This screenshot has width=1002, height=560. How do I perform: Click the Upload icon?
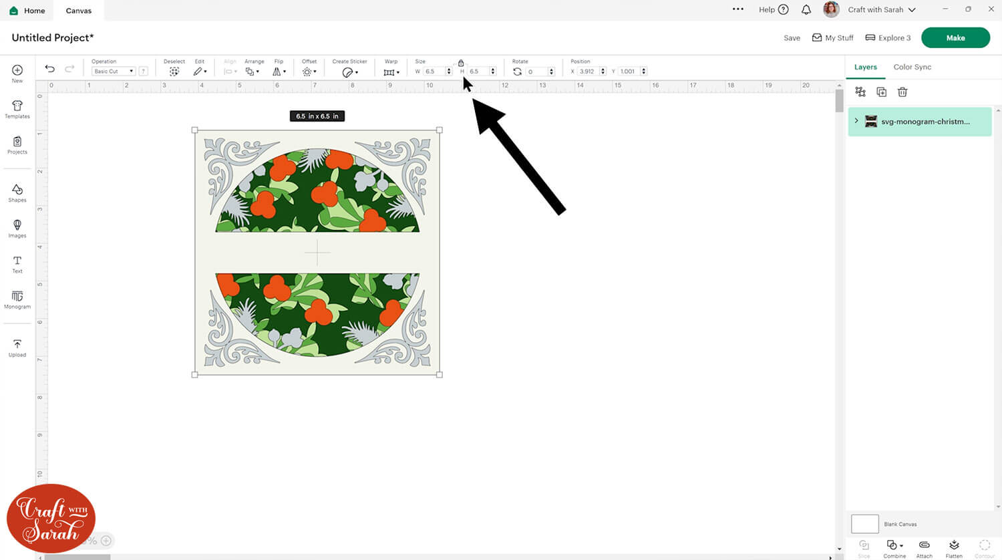pos(17,344)
